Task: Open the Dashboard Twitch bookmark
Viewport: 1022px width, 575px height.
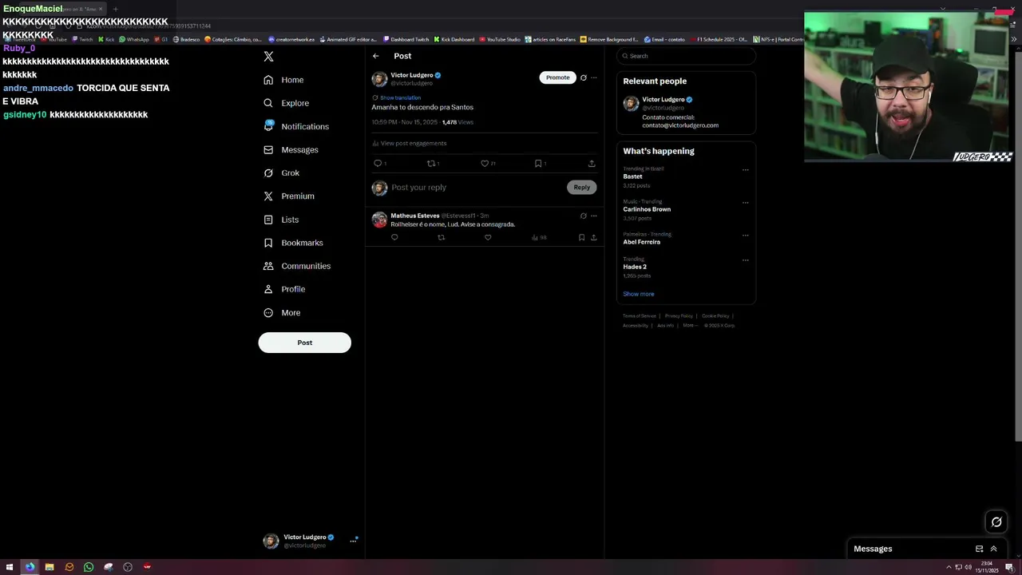Action: 405,39
